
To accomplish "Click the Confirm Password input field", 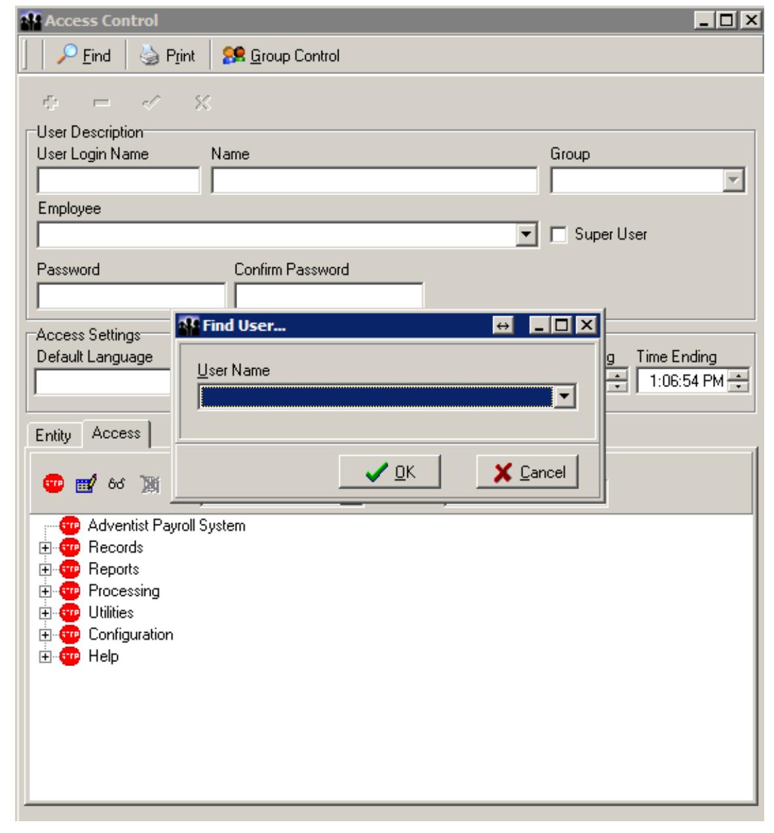I will [x=329, y=296].
